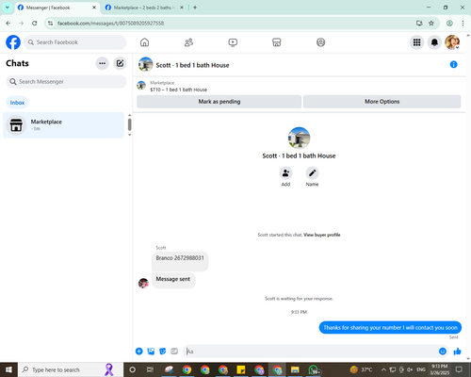Open the Groups icon in top navigation
This screenshot has height=377, width=471.
320,42
